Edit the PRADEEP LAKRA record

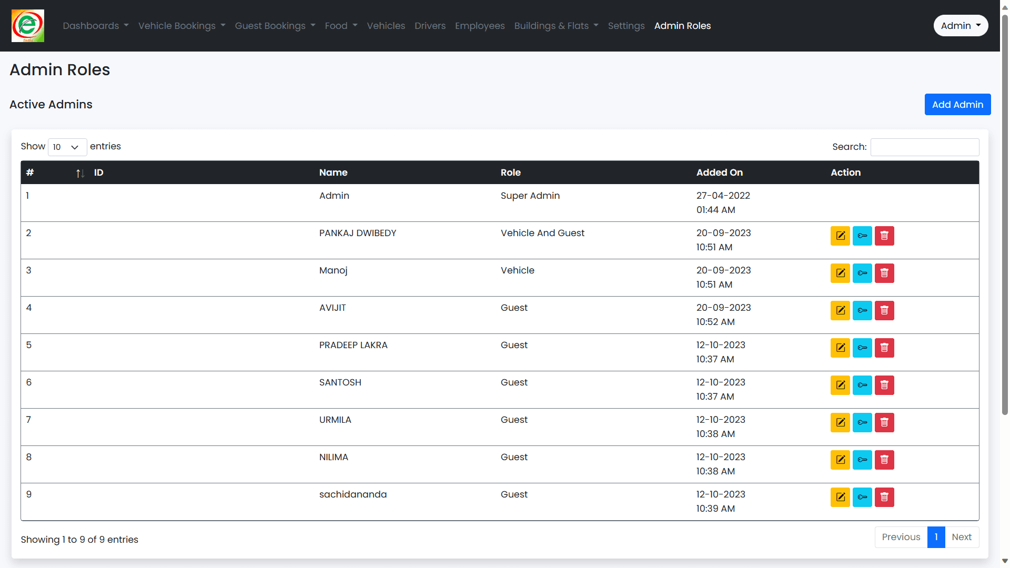[x=840, y=348]
